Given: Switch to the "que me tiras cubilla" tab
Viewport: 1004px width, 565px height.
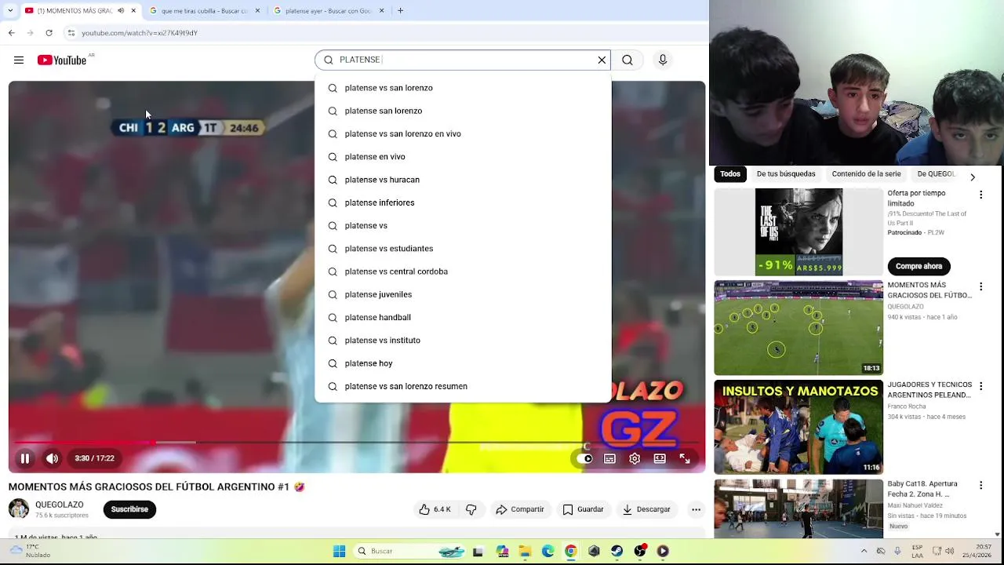Looking at the screenshot, I should 204,11.
